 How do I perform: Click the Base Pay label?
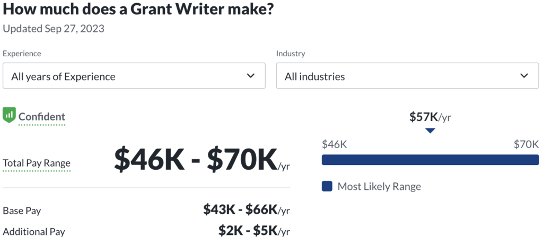coord(22,211)
